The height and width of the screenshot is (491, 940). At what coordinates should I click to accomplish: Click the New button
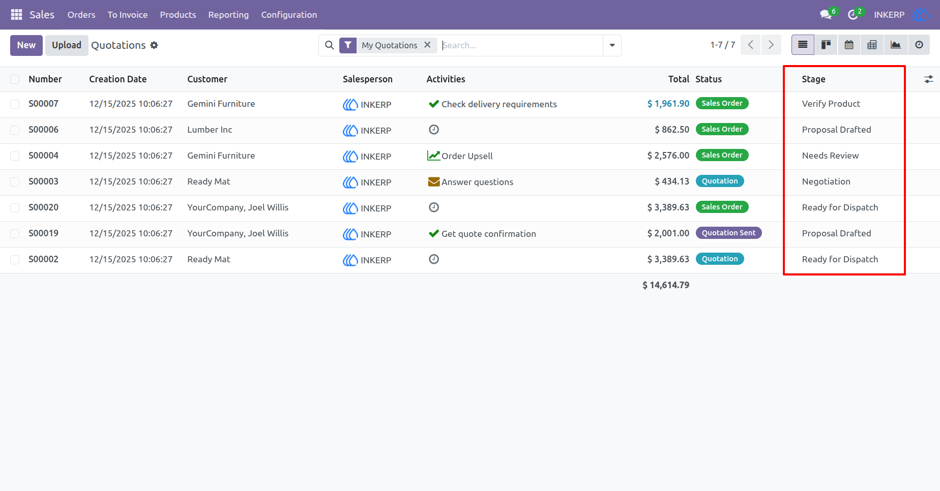click(x=26, y=45)
